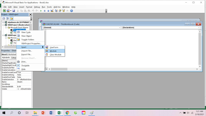Click the Redo arrow in the toolbar
The image size is (206, 116).
37,11
